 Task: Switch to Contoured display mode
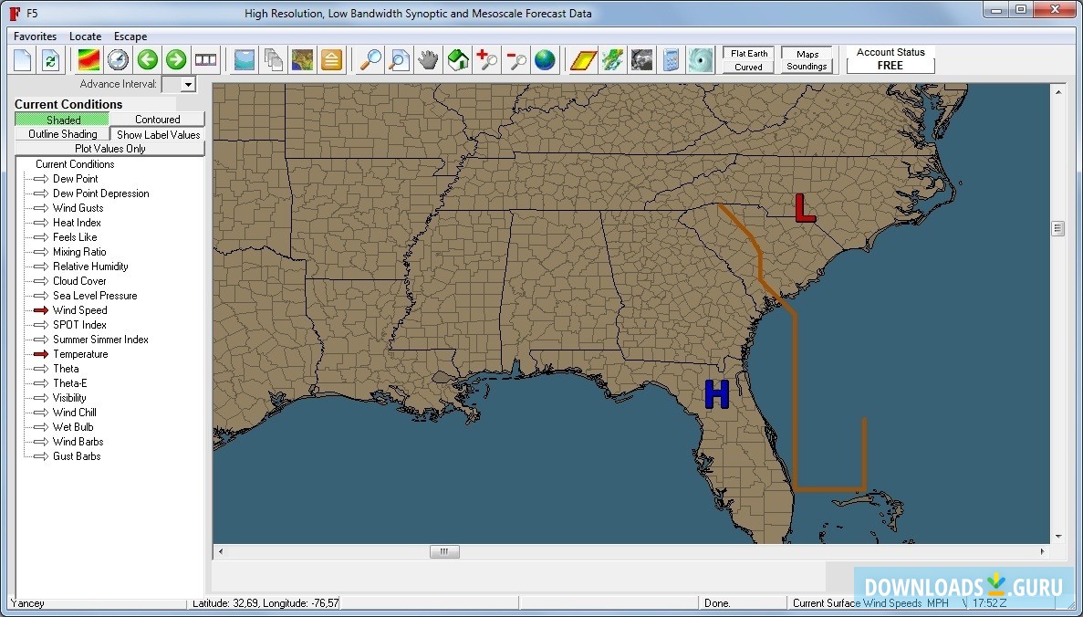(x=157, y=120)
